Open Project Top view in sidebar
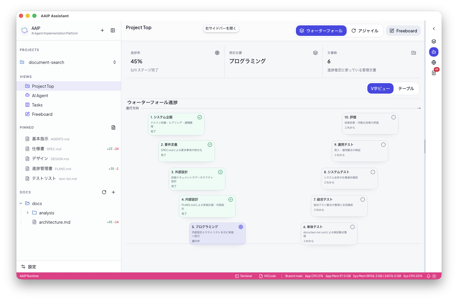The height and width of the screenshot is (301, 458). pyautogui.click(x=69, y=86)
